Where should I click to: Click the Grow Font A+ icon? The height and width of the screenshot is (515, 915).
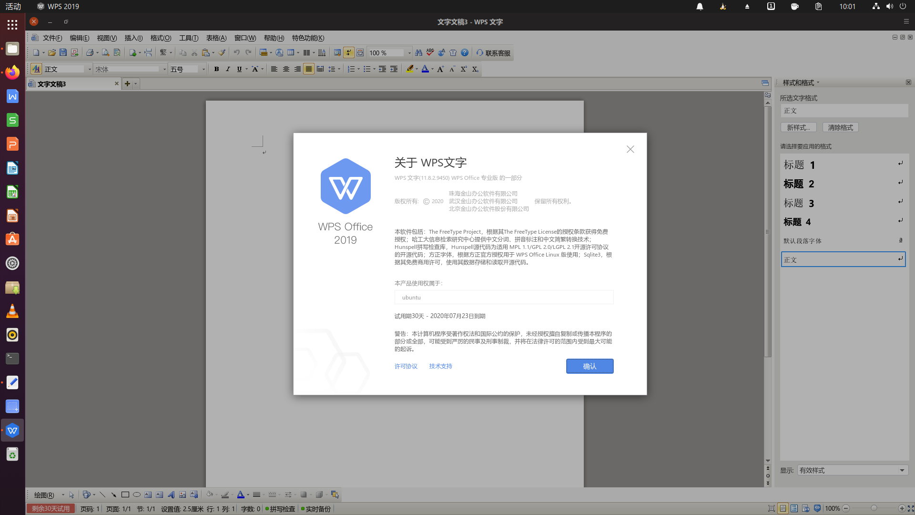pos(440,69)
